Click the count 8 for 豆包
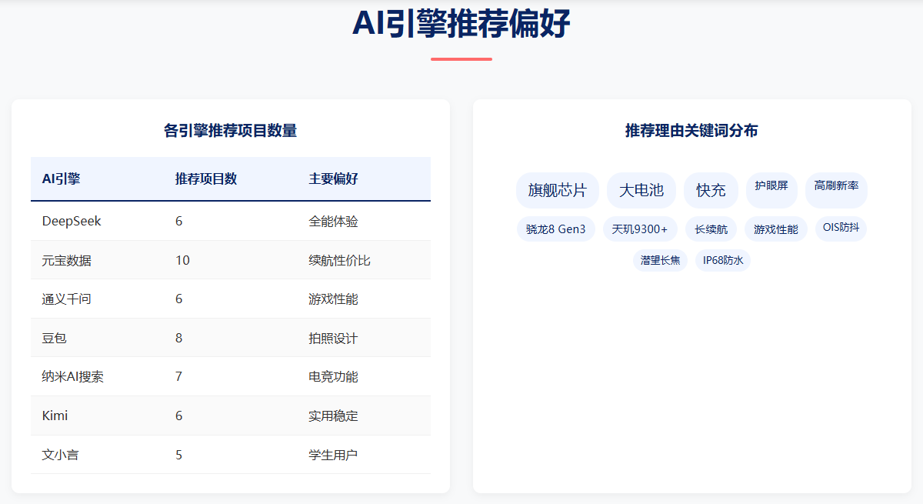The image size is (923, 504). (231, 338)
